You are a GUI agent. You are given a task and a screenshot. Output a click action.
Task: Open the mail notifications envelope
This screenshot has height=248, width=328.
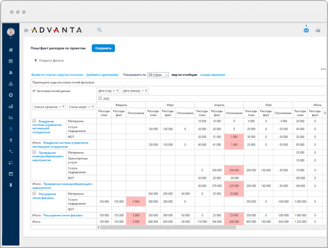coord(306,30)
